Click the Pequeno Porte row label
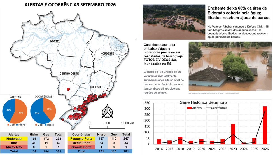Screen dimensions: 273x155 (81, 139)
